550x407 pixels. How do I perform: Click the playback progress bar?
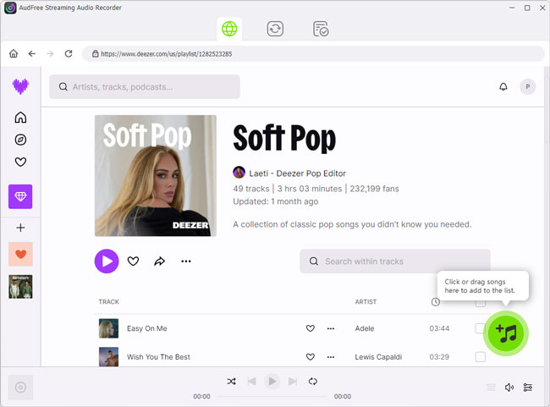(272, 397)
